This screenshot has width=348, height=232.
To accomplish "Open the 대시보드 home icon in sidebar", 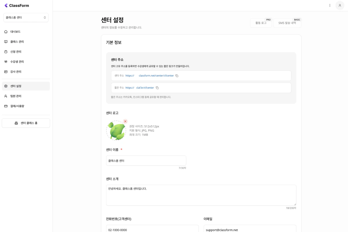I will [6, 32].
